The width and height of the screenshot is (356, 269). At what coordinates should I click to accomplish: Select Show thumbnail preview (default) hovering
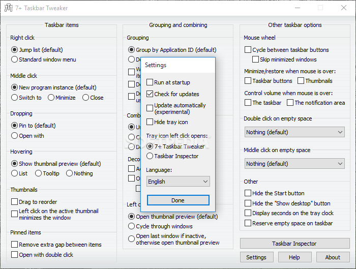click(14, 163)
